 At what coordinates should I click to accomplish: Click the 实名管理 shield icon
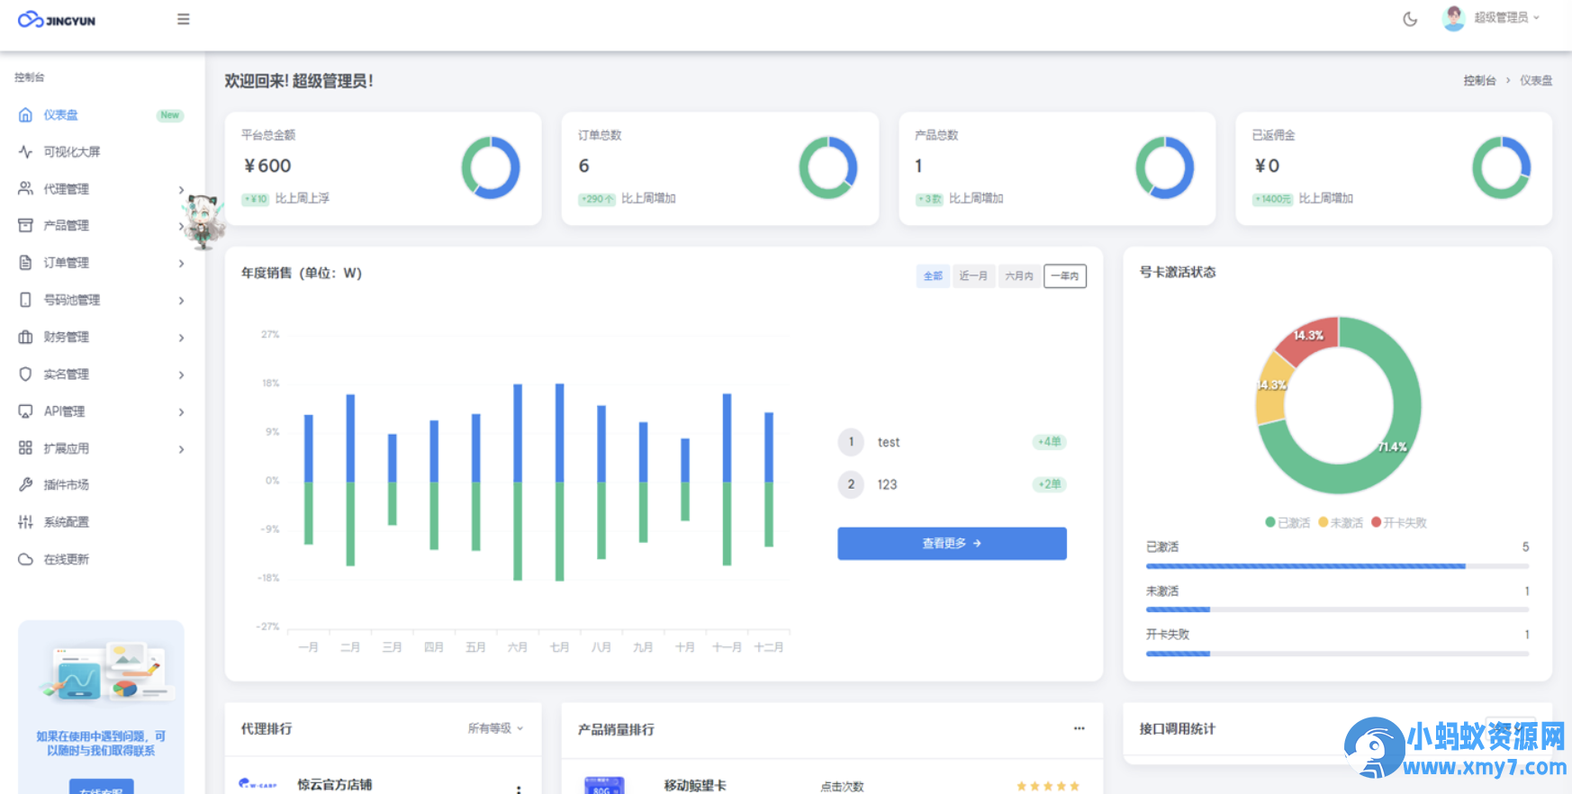pos(25,374)
